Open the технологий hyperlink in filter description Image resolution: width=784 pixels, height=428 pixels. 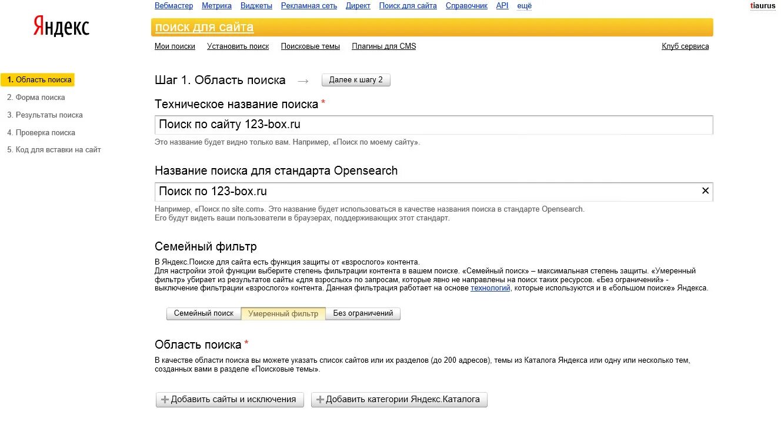point(491,288)
